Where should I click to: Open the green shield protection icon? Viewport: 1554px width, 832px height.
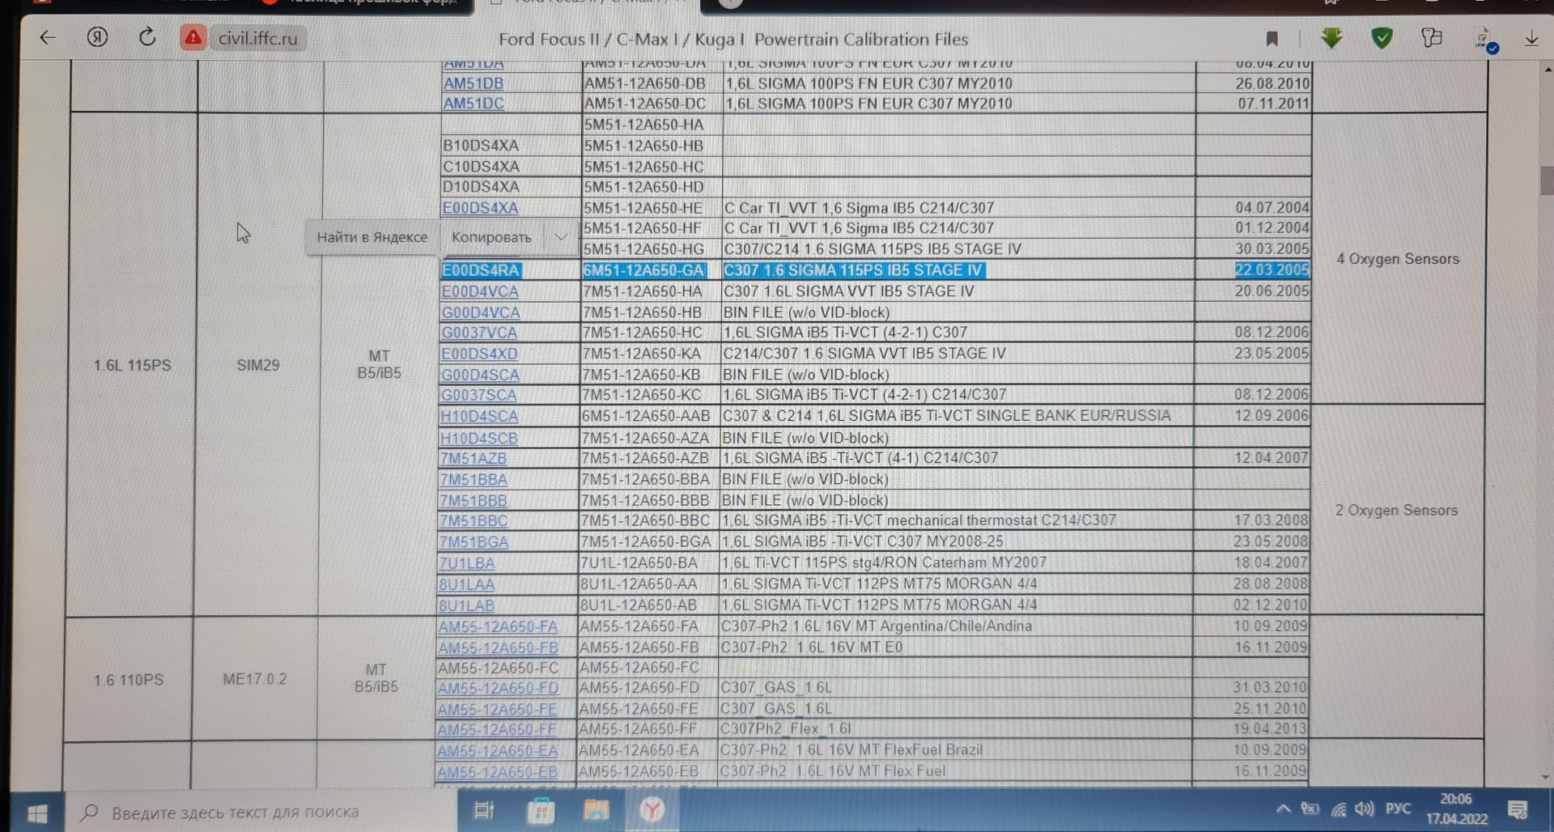pos(1382,38)
